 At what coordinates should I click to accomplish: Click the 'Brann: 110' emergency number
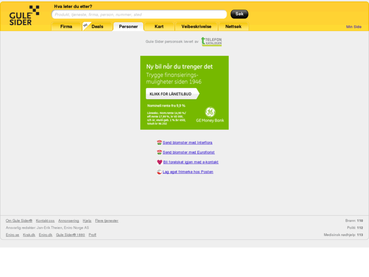point(354,221)
